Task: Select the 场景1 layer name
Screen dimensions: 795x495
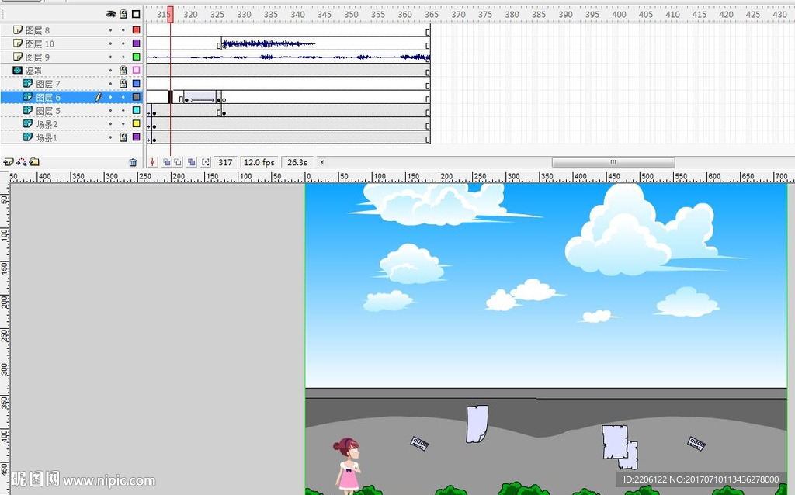Action: coord(47,137)
